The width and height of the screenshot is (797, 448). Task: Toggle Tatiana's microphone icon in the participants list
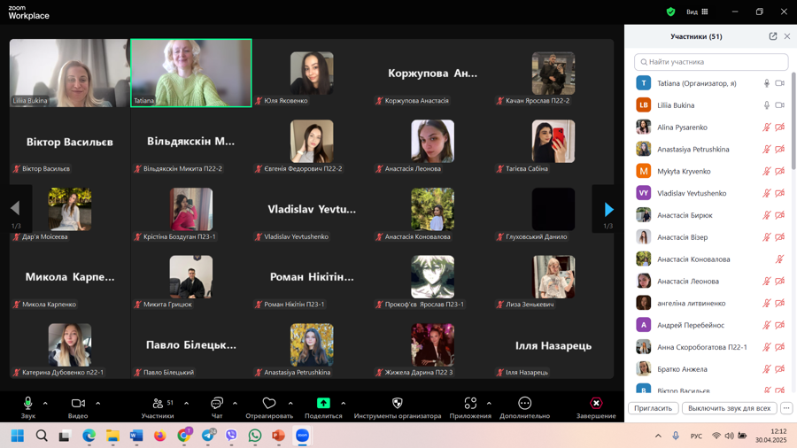(x=767, y=83)
